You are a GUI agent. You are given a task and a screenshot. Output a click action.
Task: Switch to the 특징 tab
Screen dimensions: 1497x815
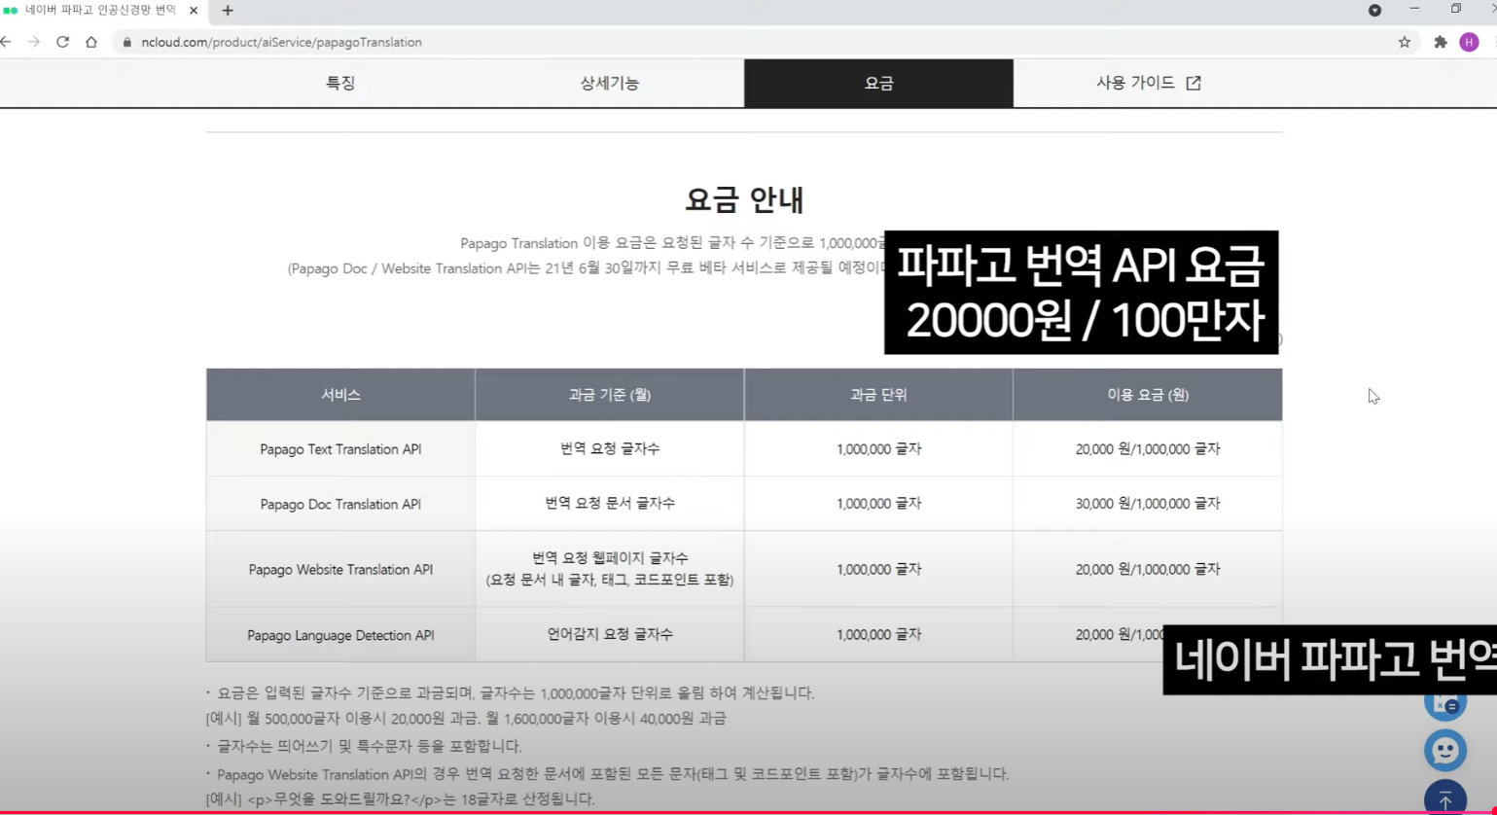pos(340,84)
